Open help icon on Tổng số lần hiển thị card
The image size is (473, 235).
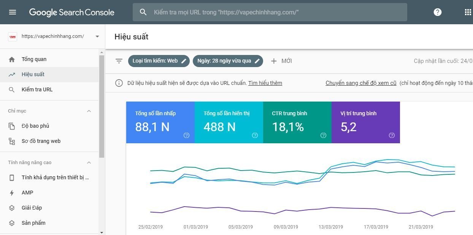tap(255, 135)
